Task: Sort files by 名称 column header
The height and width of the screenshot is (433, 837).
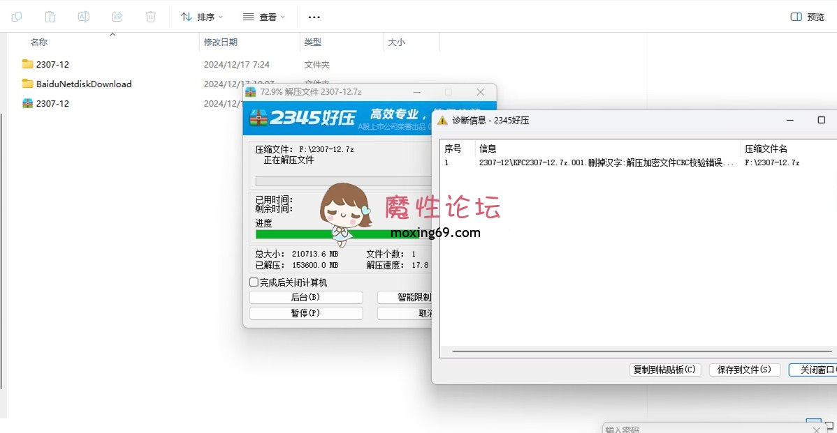Action: tap(39, 42)
